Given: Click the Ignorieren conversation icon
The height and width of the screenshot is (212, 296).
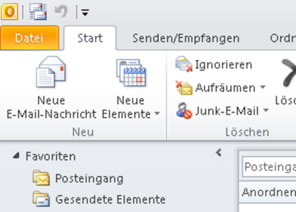Looking at the screenshot, I should (184, 64).
